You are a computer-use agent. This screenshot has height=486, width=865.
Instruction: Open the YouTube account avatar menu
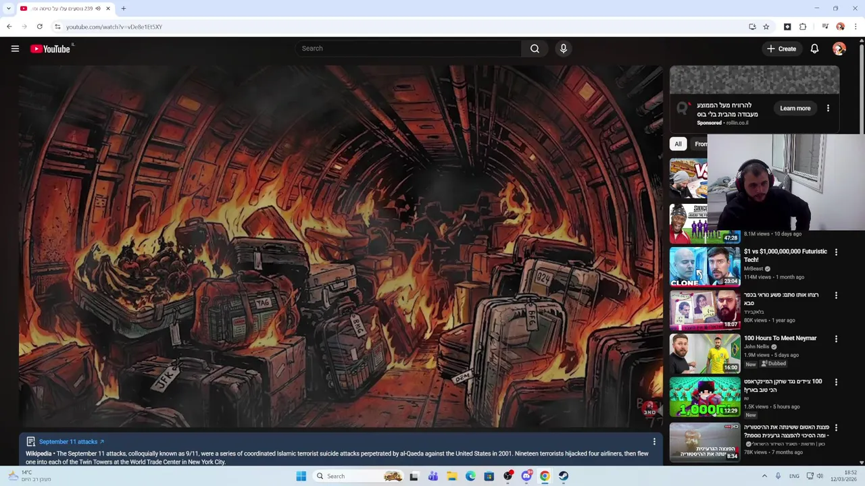[839, 49]
